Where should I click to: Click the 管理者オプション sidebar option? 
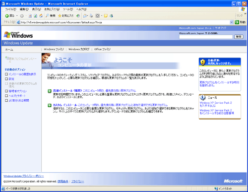point(18,91)
